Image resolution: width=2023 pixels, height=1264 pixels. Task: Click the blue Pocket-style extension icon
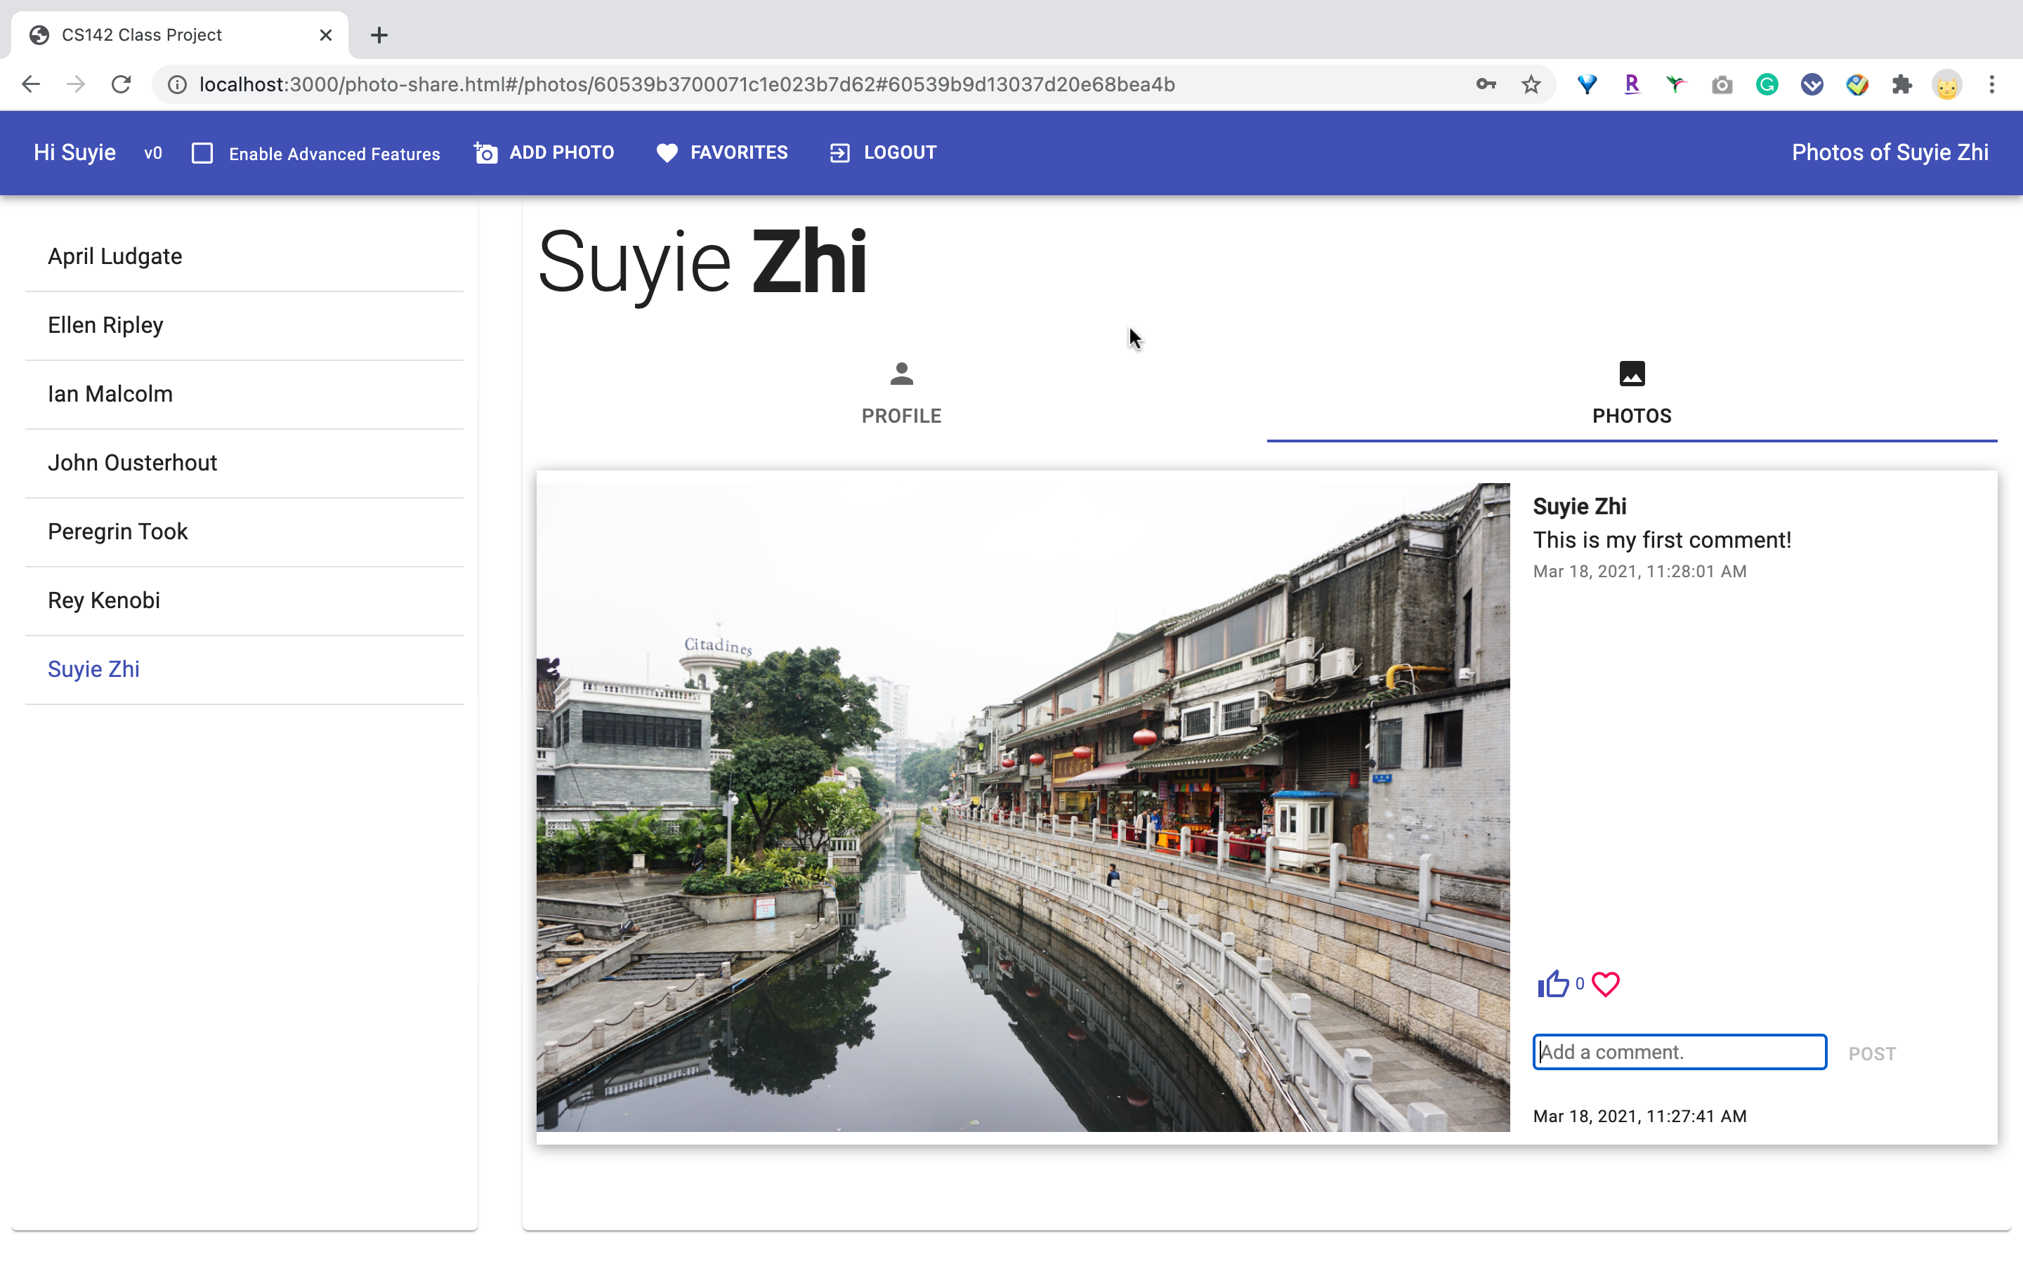1812,84
